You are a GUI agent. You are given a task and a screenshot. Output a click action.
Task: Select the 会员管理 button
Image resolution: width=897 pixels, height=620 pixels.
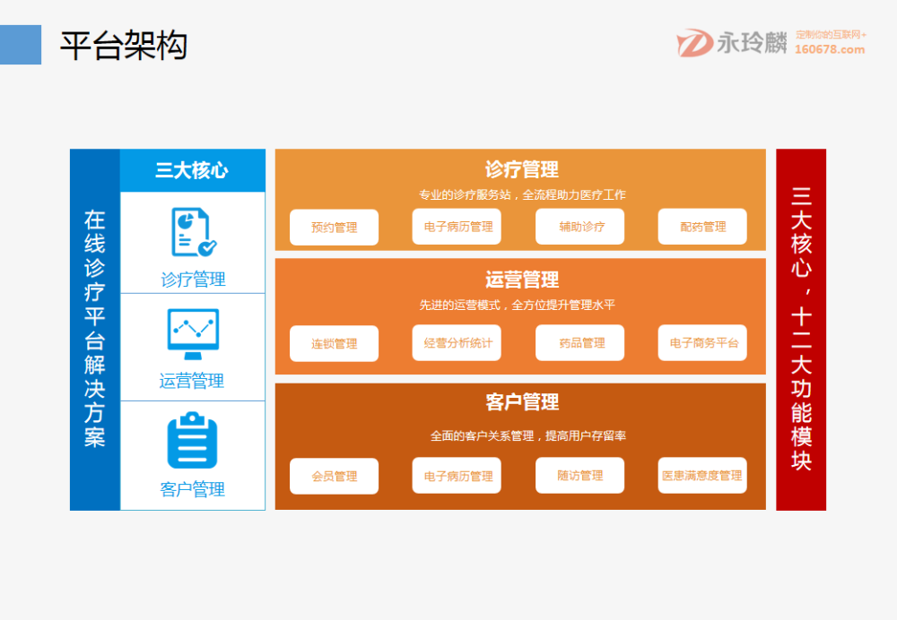pyautogui.click(x=334, y=476)
